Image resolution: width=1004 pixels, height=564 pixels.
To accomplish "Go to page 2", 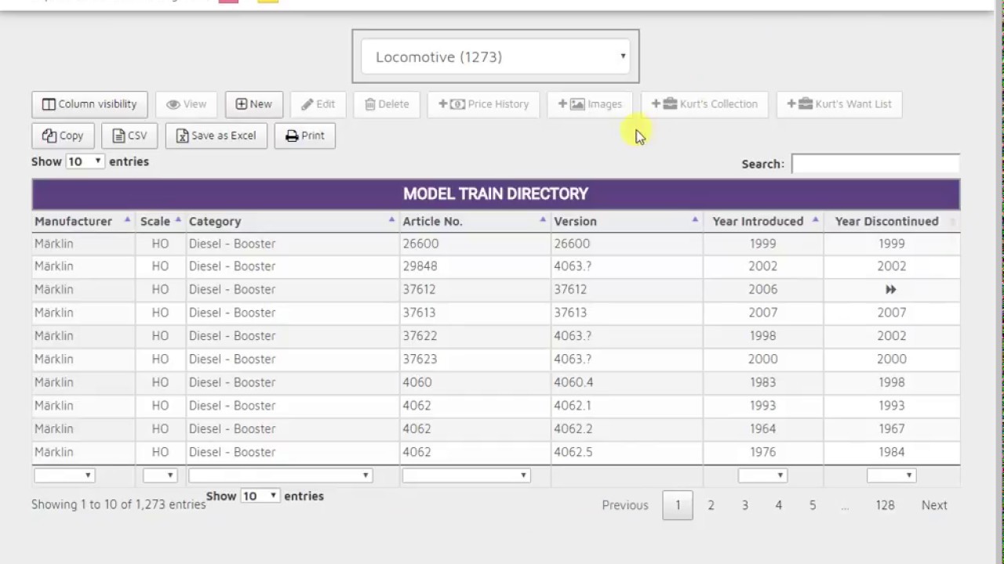I will 711,505.
